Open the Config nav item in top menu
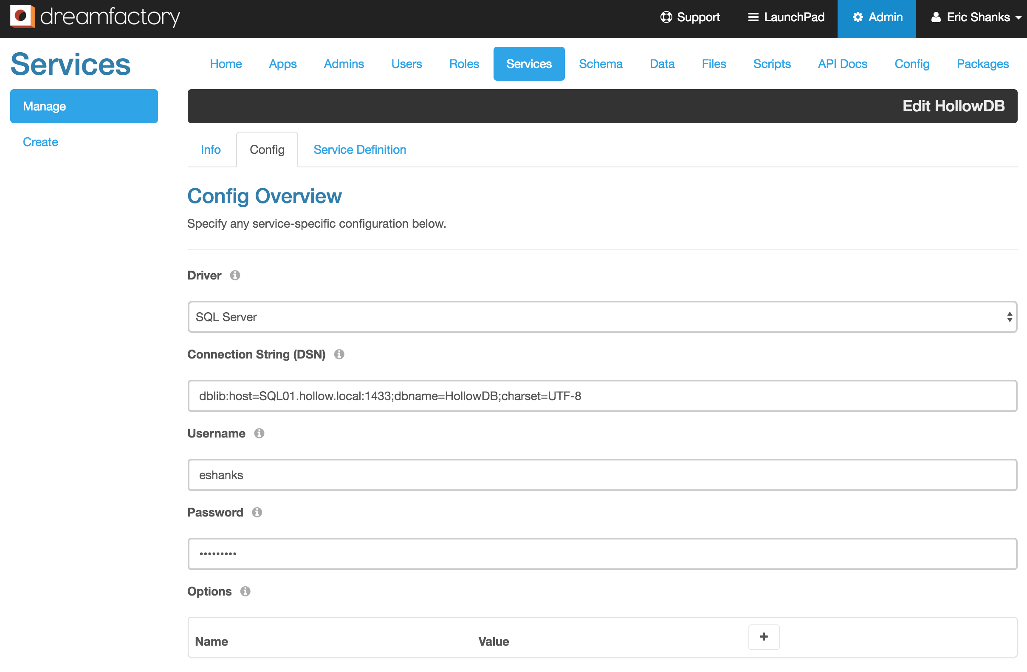The width and height of the screenshot is (1027, 672). click(912, 64)
